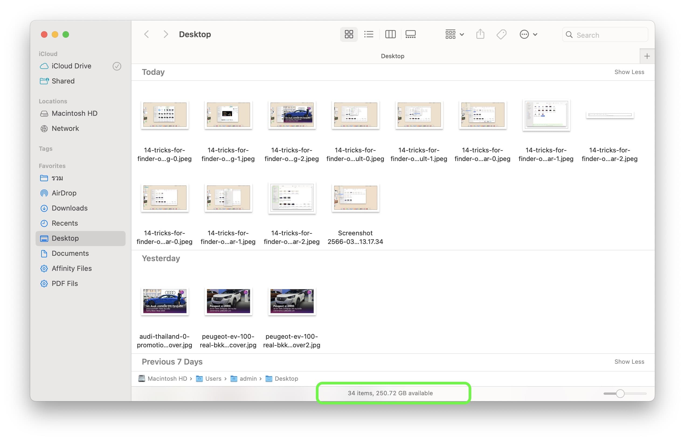Viewport: 685px width, 441px height.
Task: Click Users in the path bar
Action: 213,379
